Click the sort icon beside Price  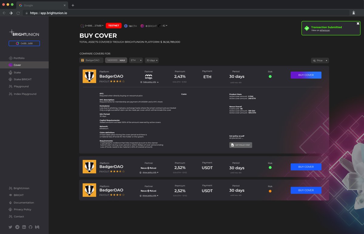point(314,61)
